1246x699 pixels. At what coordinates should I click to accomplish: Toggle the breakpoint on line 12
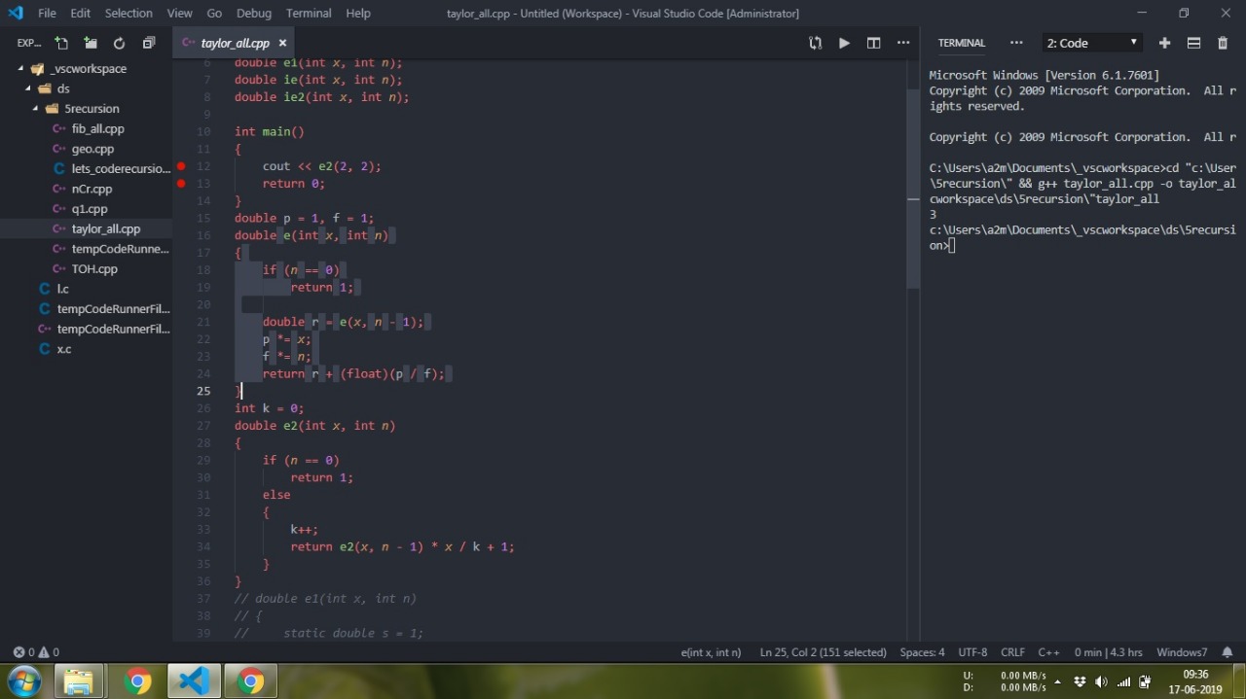[181, 166]
